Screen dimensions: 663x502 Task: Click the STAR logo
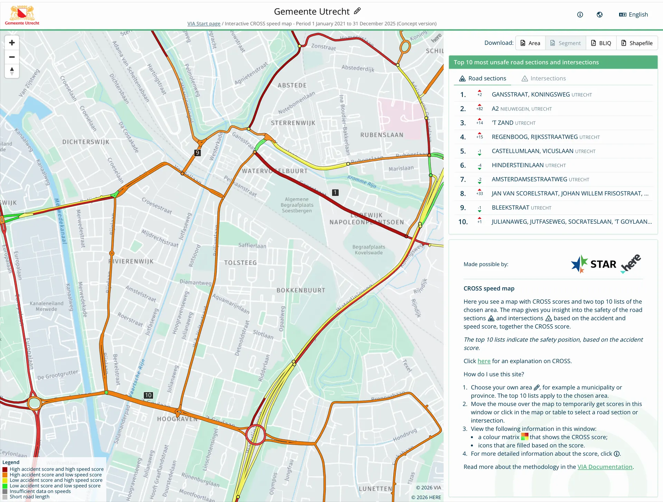[594, 264]
